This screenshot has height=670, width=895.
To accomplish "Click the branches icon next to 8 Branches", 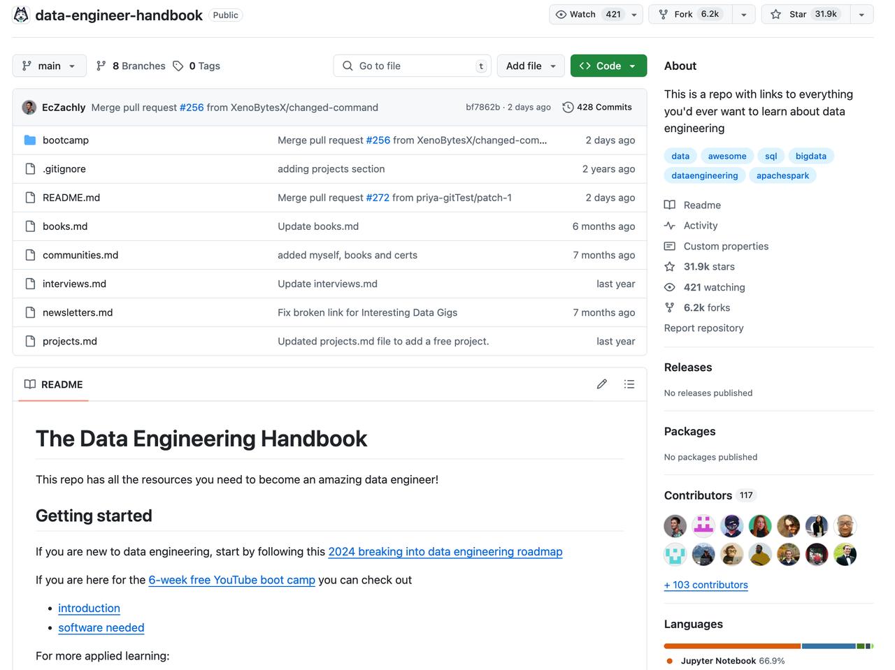I will tap(101, 66).
